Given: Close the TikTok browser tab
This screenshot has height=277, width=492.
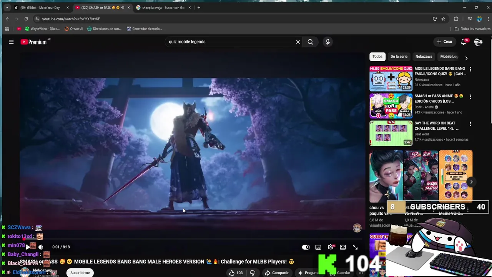Looking at the screenshot, I should pyautogui.click(x=67, y=8).
